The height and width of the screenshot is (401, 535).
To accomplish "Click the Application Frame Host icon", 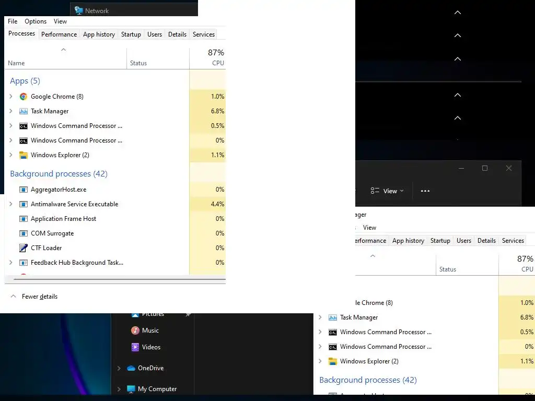I will [23, 219].
